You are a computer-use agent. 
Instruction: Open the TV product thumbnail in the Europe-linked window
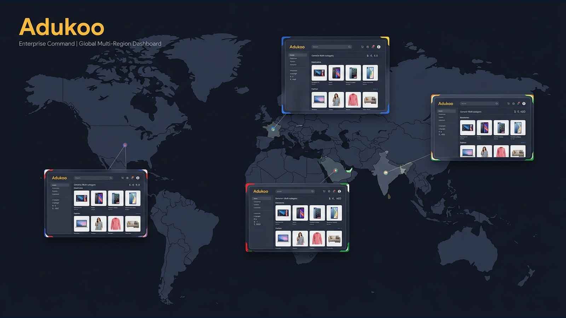319,73
